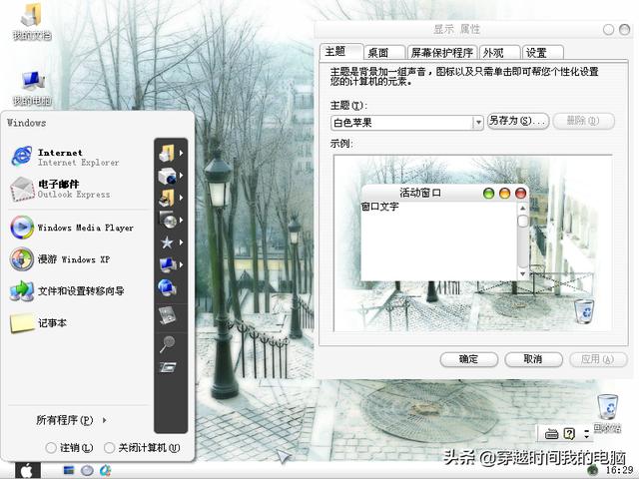This screenshot has height=479, width=639.
Task: Open the globe network icon in start sidebar
Action: coord(167,288)
